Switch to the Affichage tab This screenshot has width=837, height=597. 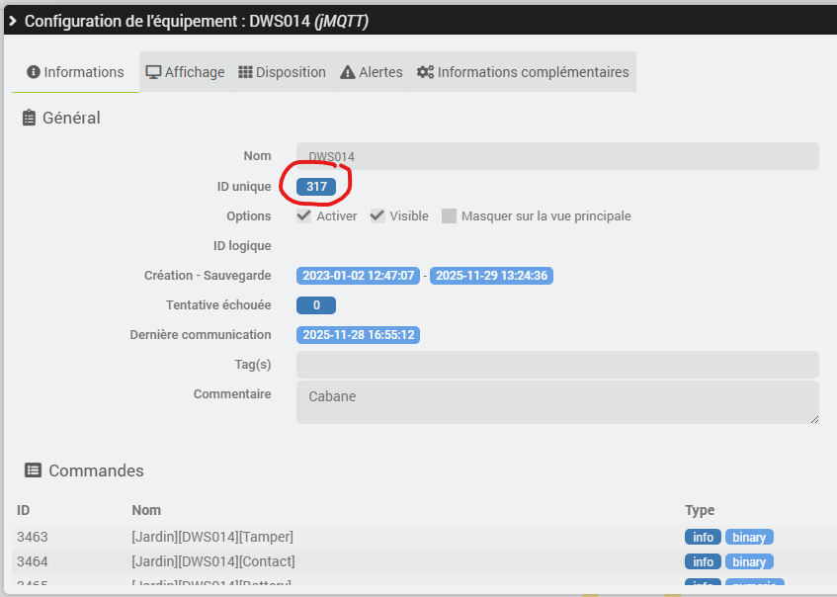tap(185, 72)
